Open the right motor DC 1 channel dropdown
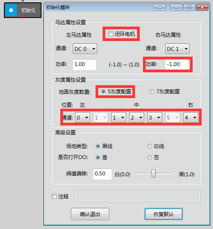This screenshot has height=229, width=213. click(177, 48)
